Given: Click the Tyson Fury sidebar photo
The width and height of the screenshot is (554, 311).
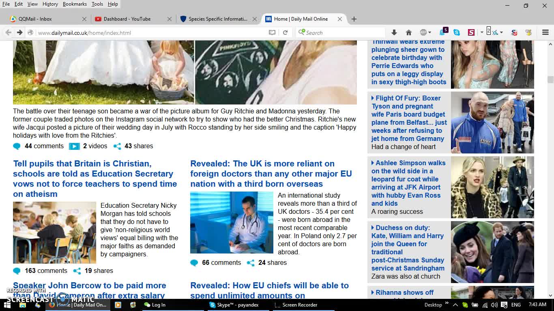Looking at the screenshot, I should (x=492, y=122).
